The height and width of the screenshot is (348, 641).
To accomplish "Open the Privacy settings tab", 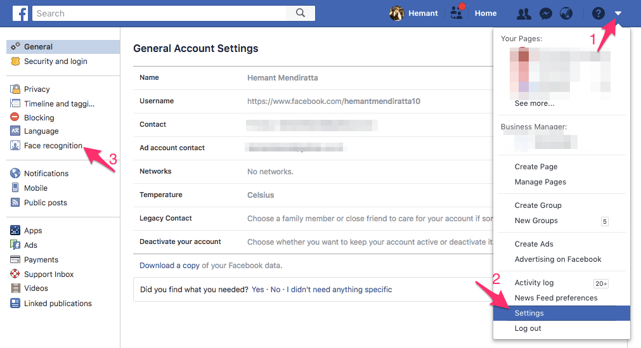I will point(37,89).
